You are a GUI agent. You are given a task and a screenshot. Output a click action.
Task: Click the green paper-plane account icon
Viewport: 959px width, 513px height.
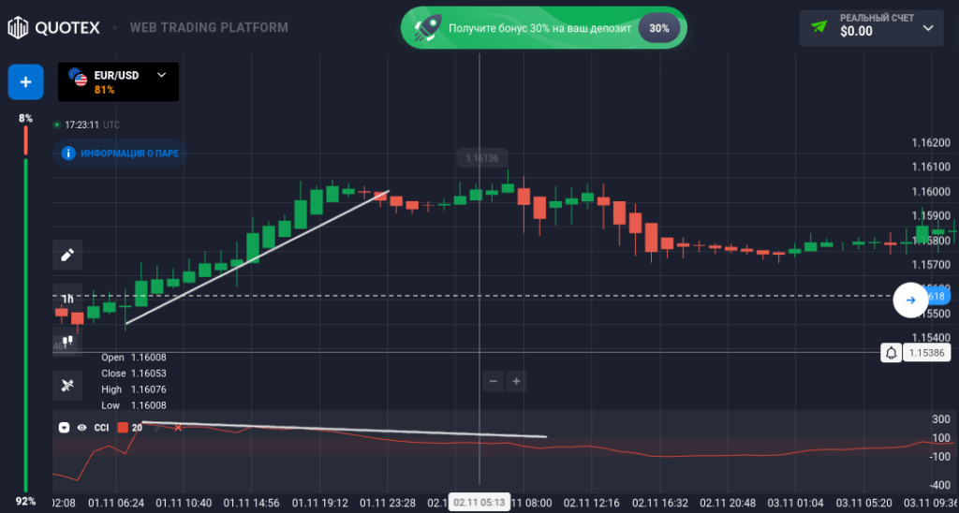click(820, 27)
